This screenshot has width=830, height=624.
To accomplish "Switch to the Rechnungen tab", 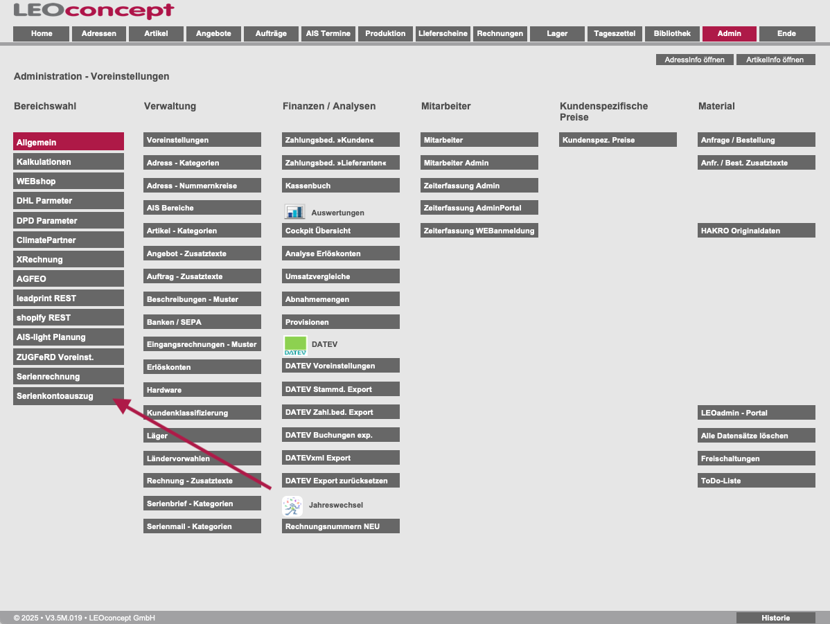I will (x=500, y=33).
